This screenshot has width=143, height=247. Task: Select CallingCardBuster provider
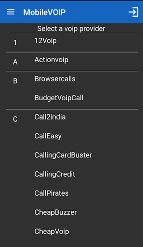(x=63, y=155)
